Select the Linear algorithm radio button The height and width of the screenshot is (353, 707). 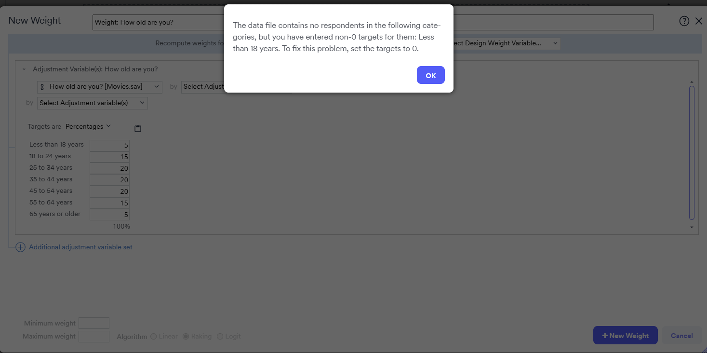(154, 336)
